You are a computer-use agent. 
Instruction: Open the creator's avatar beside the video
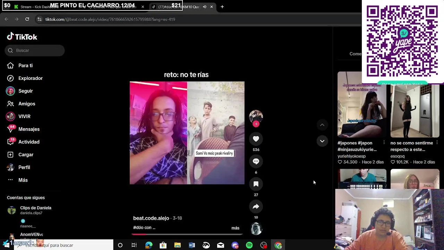[256, 117]
